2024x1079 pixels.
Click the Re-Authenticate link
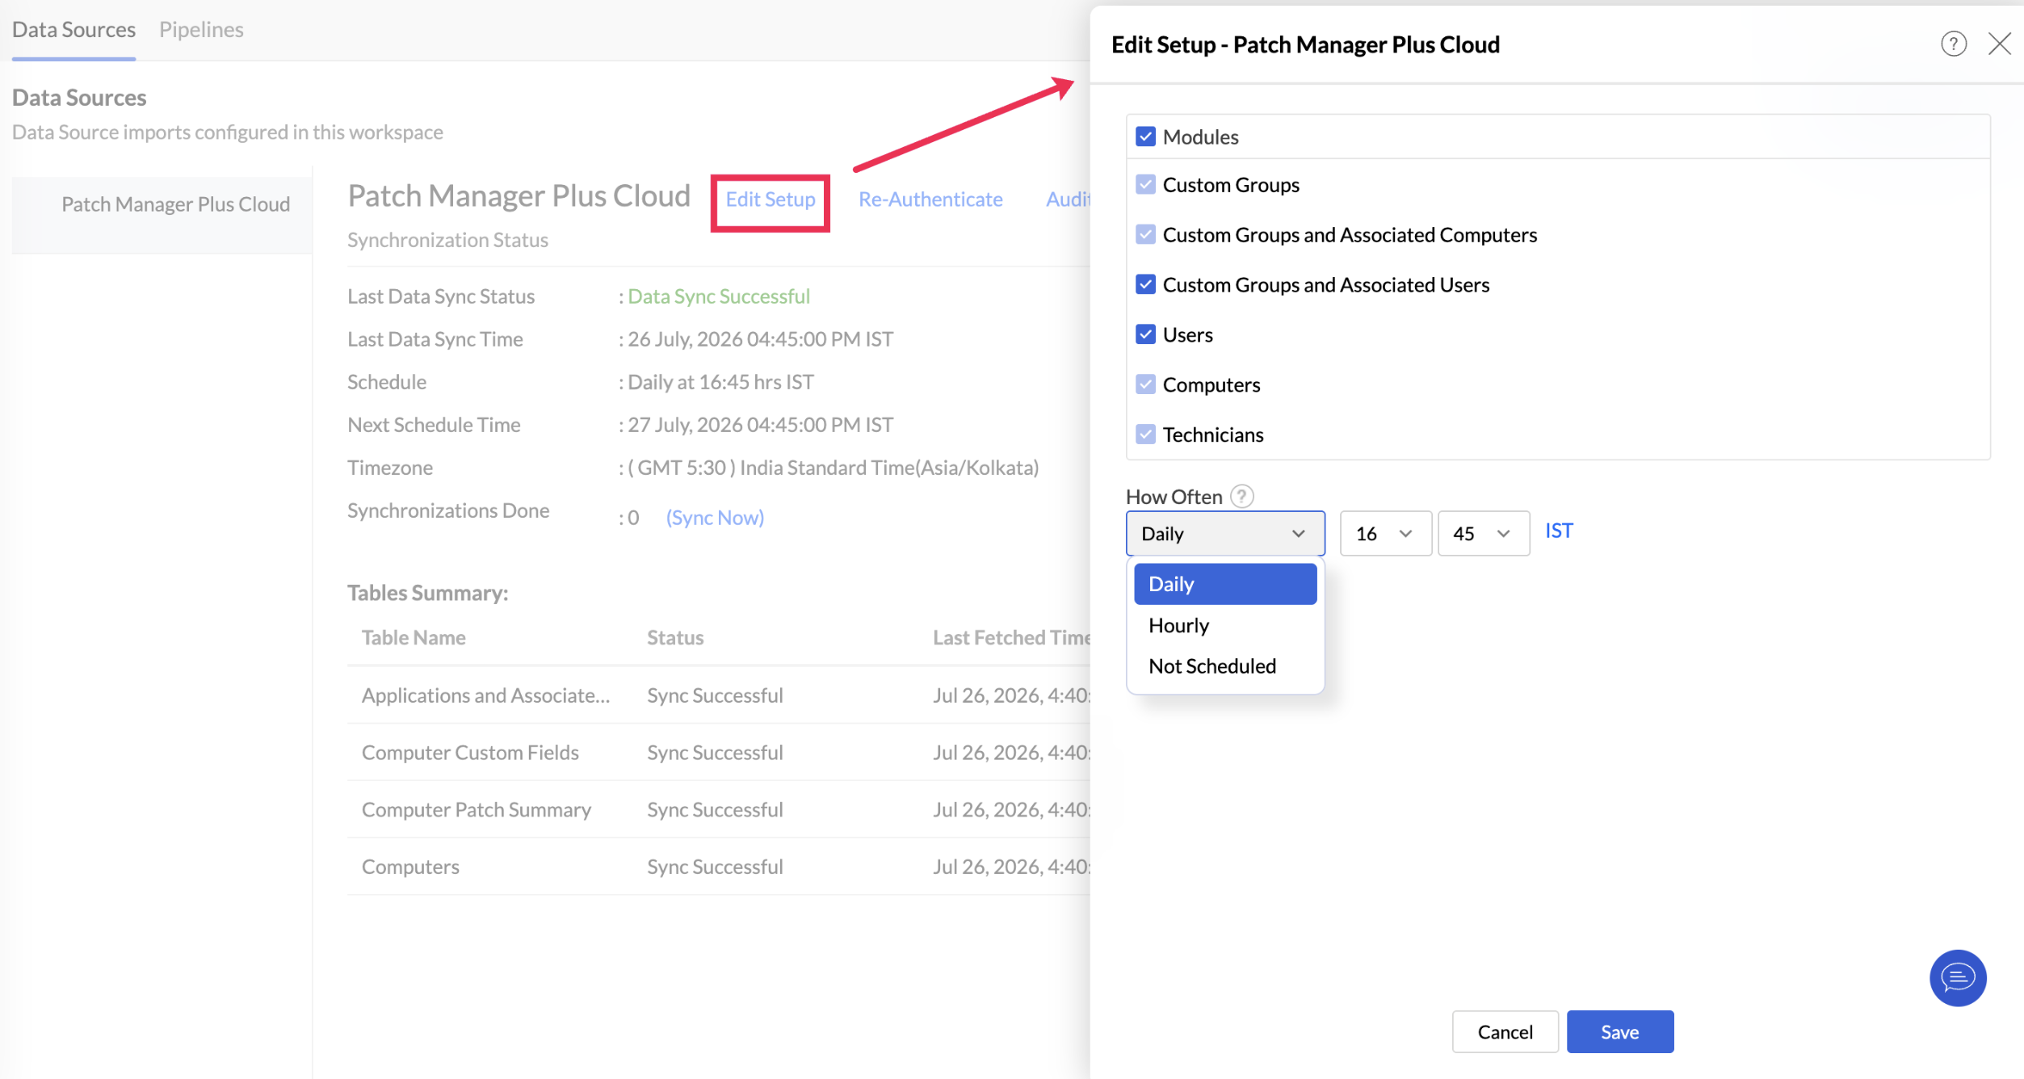pyautogui.click(x=930, y=199)
